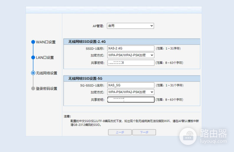234x152 pixels.
Task: Focus the 5G 共享密钥 field
Action: [131, 99]
